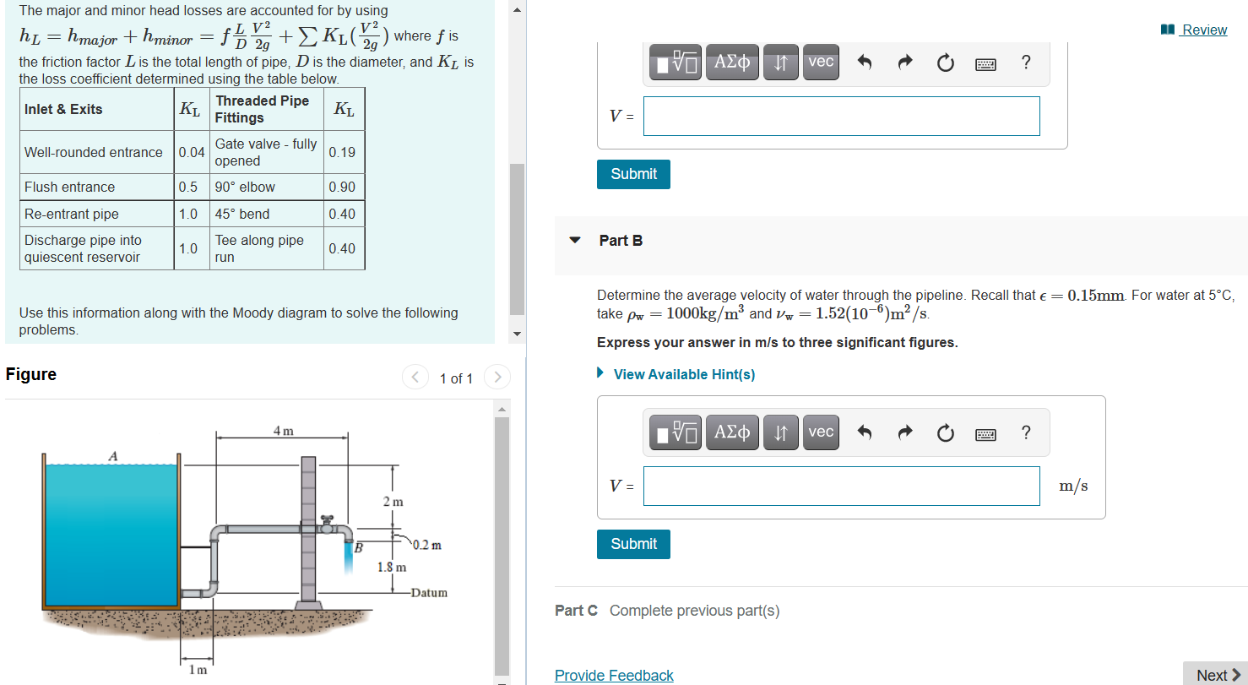Click help question mark in Part A toolbar

(x=1026, y=63)
